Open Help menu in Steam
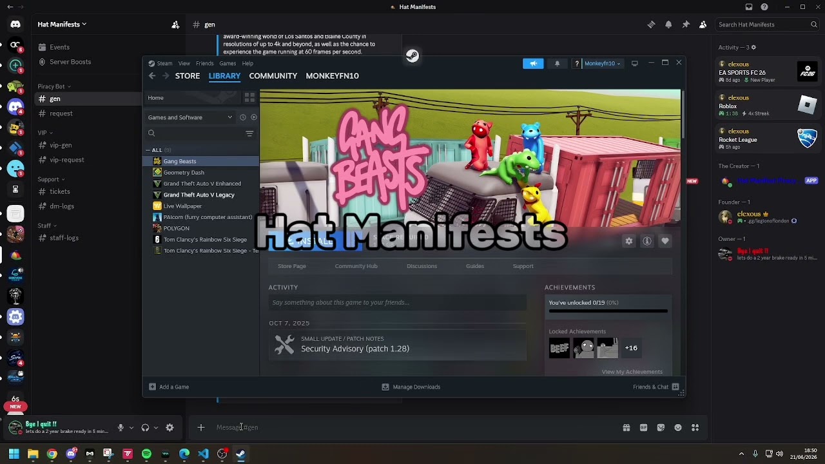This screenshot has width=825, height=464. 247,63
